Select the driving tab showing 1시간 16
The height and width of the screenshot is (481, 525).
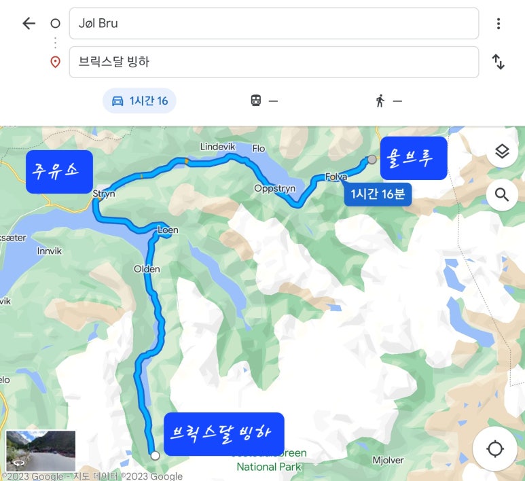(139, 101)
